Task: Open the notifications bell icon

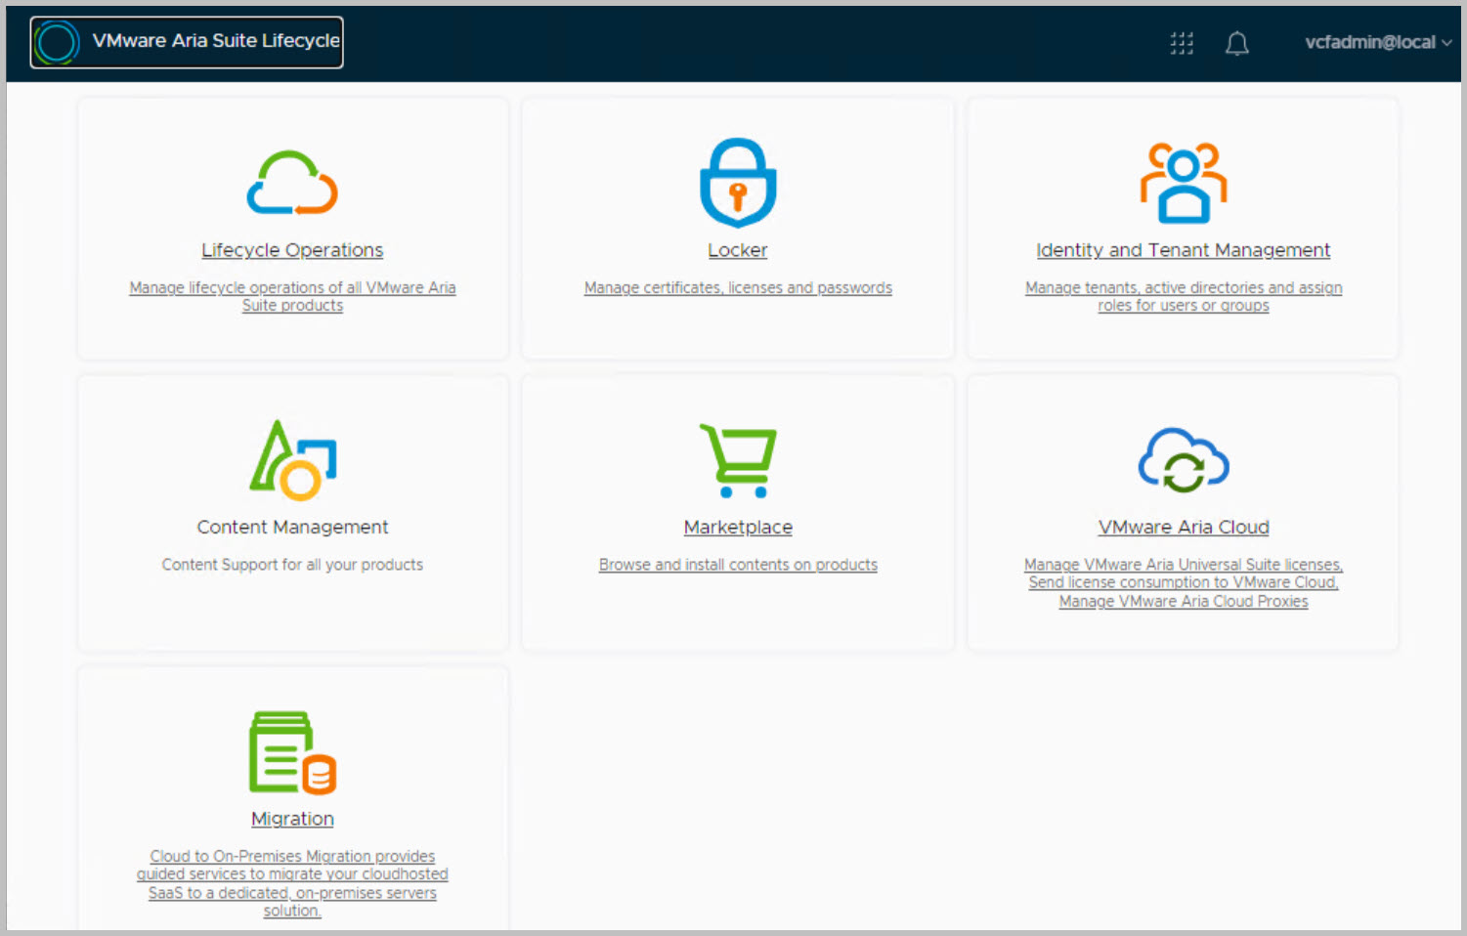Action: pos(1236,43)
